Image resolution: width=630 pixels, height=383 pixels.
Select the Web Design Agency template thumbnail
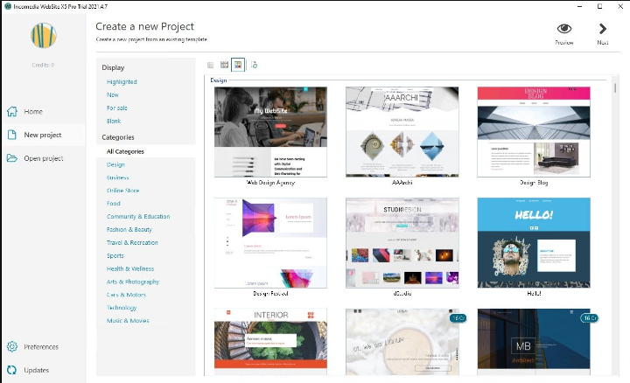(270, 132)
